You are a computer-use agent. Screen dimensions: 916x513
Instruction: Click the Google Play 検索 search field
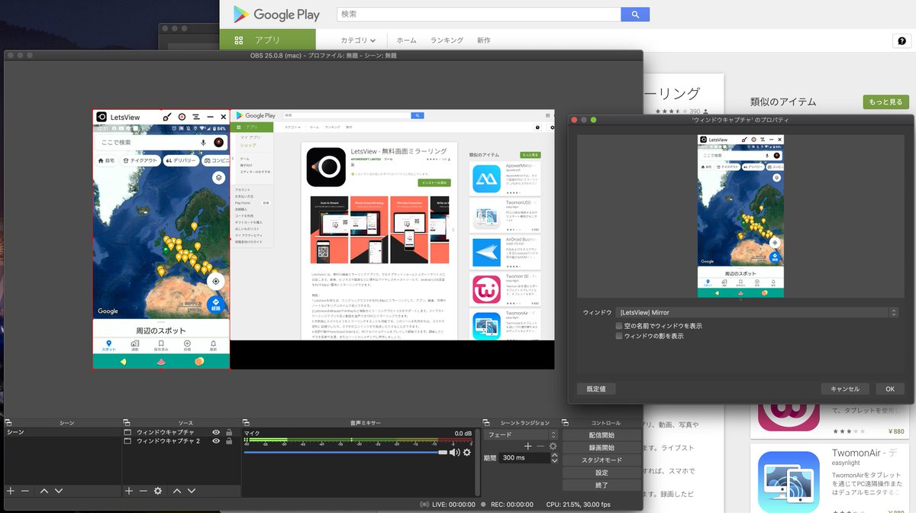pyautogui.click(x=479, y=14)
